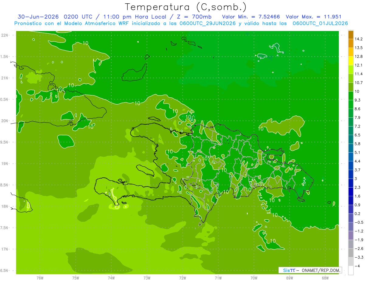Click the "69W" longitude label
This screenshot has height=282, width=365.
(290, 278)
